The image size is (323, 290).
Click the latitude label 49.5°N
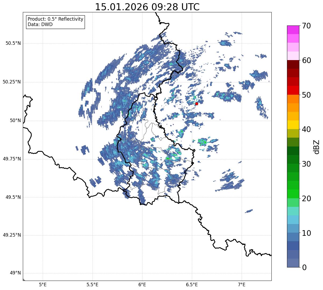point(13,197)
